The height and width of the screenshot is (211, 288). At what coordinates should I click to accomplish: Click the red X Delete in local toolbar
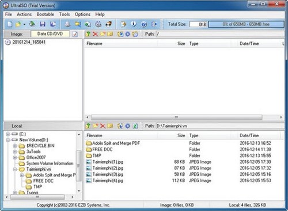tap(103, 126)
